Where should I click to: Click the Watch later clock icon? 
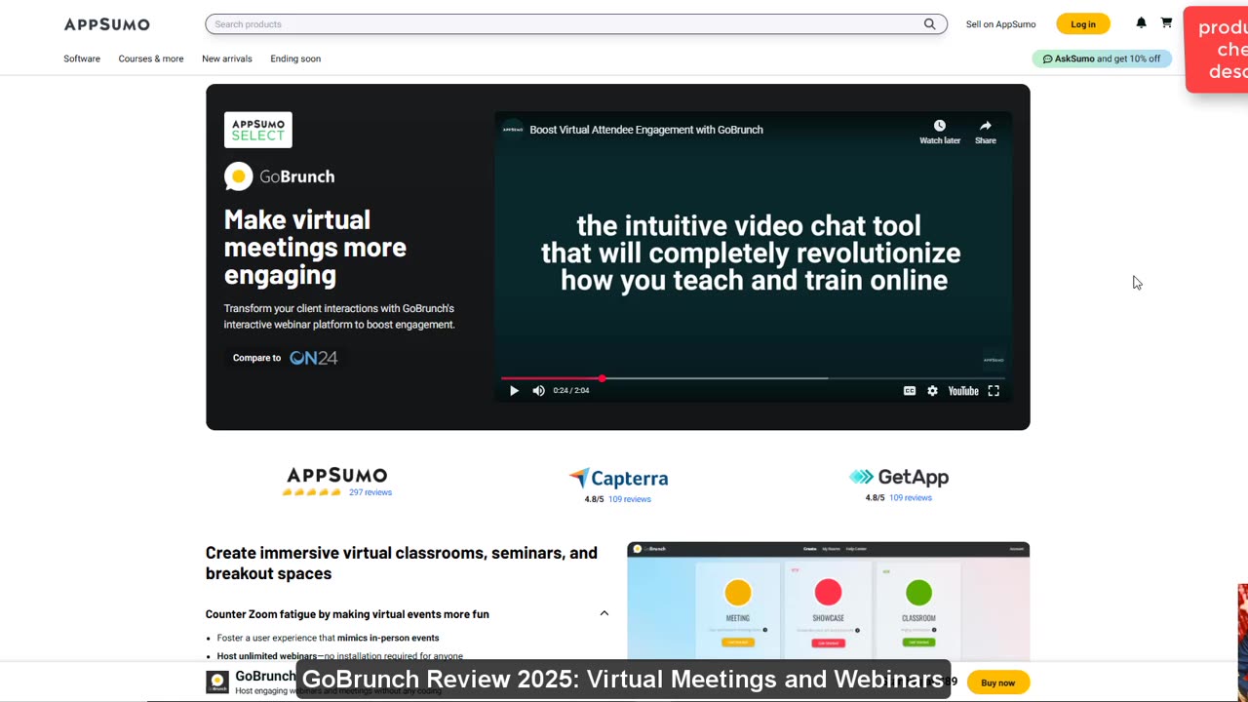(940, 126)
